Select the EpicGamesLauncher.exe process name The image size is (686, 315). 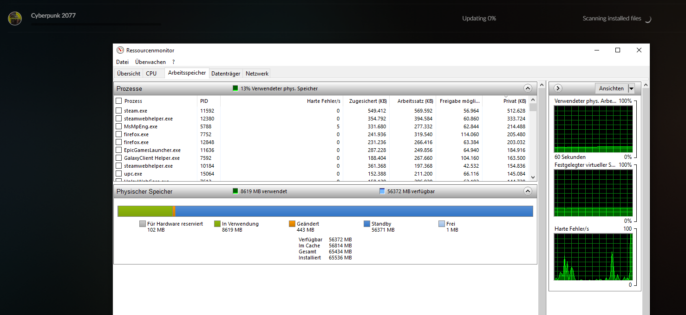coord(152,150)
